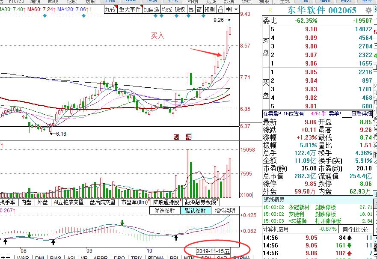Screen dimensions: 377x259
Task: Select *ST猛狮 in 短线精灵 list
Action: coord(298,221)
